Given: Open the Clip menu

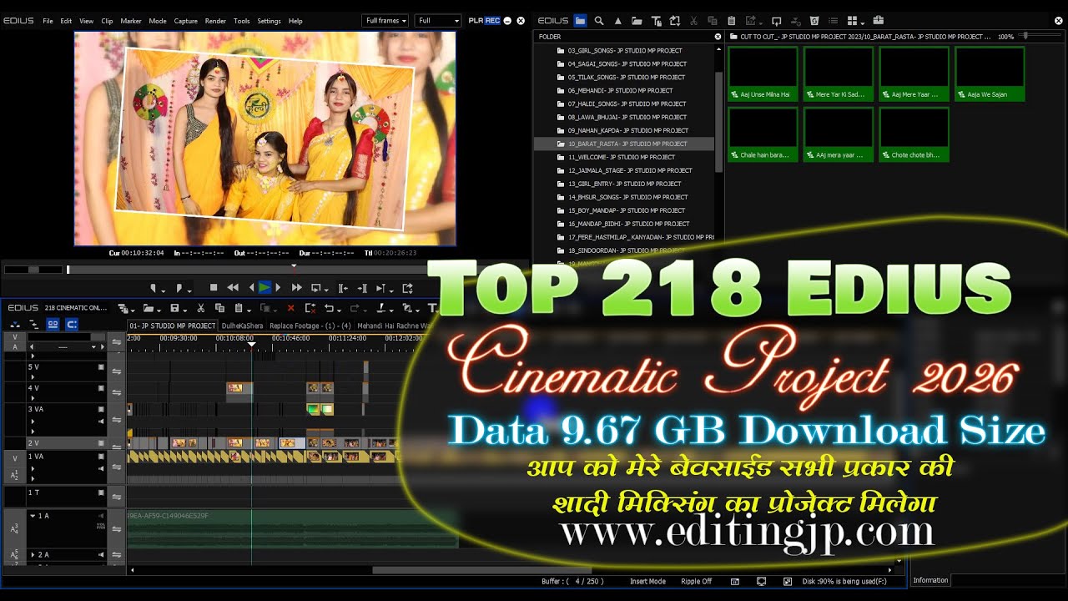Looking at the screenshot, I should pyautogui.click(x=107, y=21).
